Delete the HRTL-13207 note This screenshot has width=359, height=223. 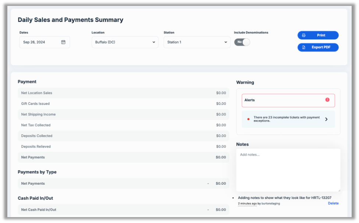point(333,203)
